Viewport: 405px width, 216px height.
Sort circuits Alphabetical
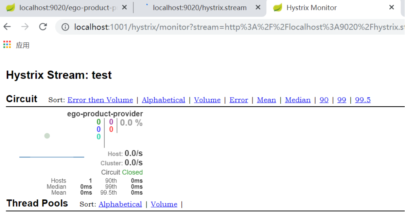click(163, 100)
